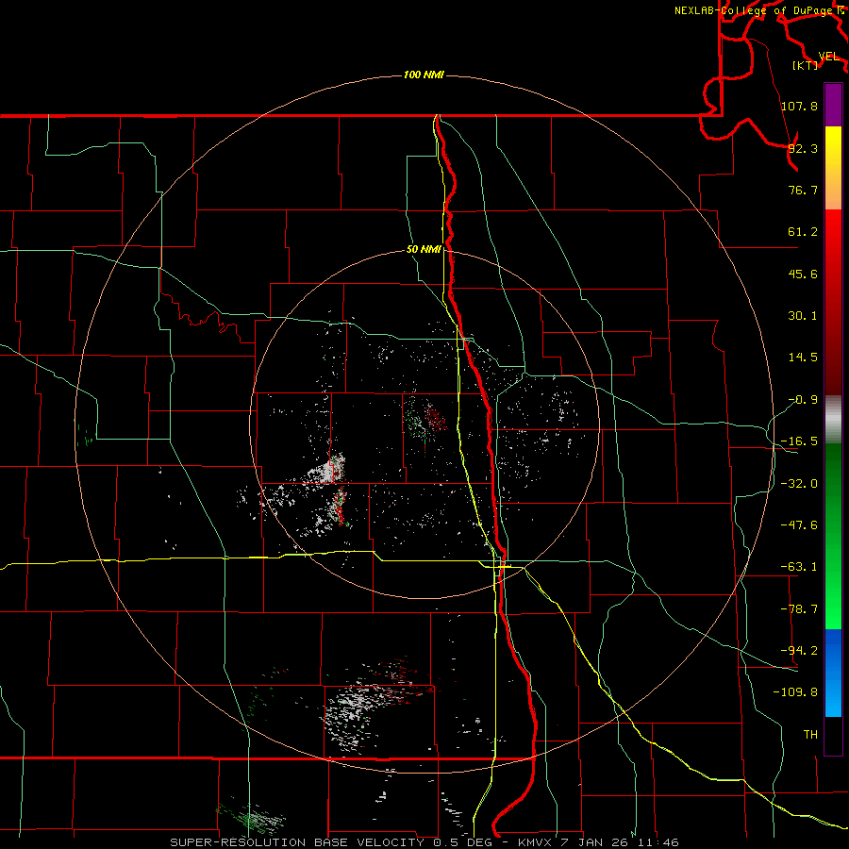Select the 14.5 scale value
The width and height of the screenshot is (849, 849).
(803, 357)
